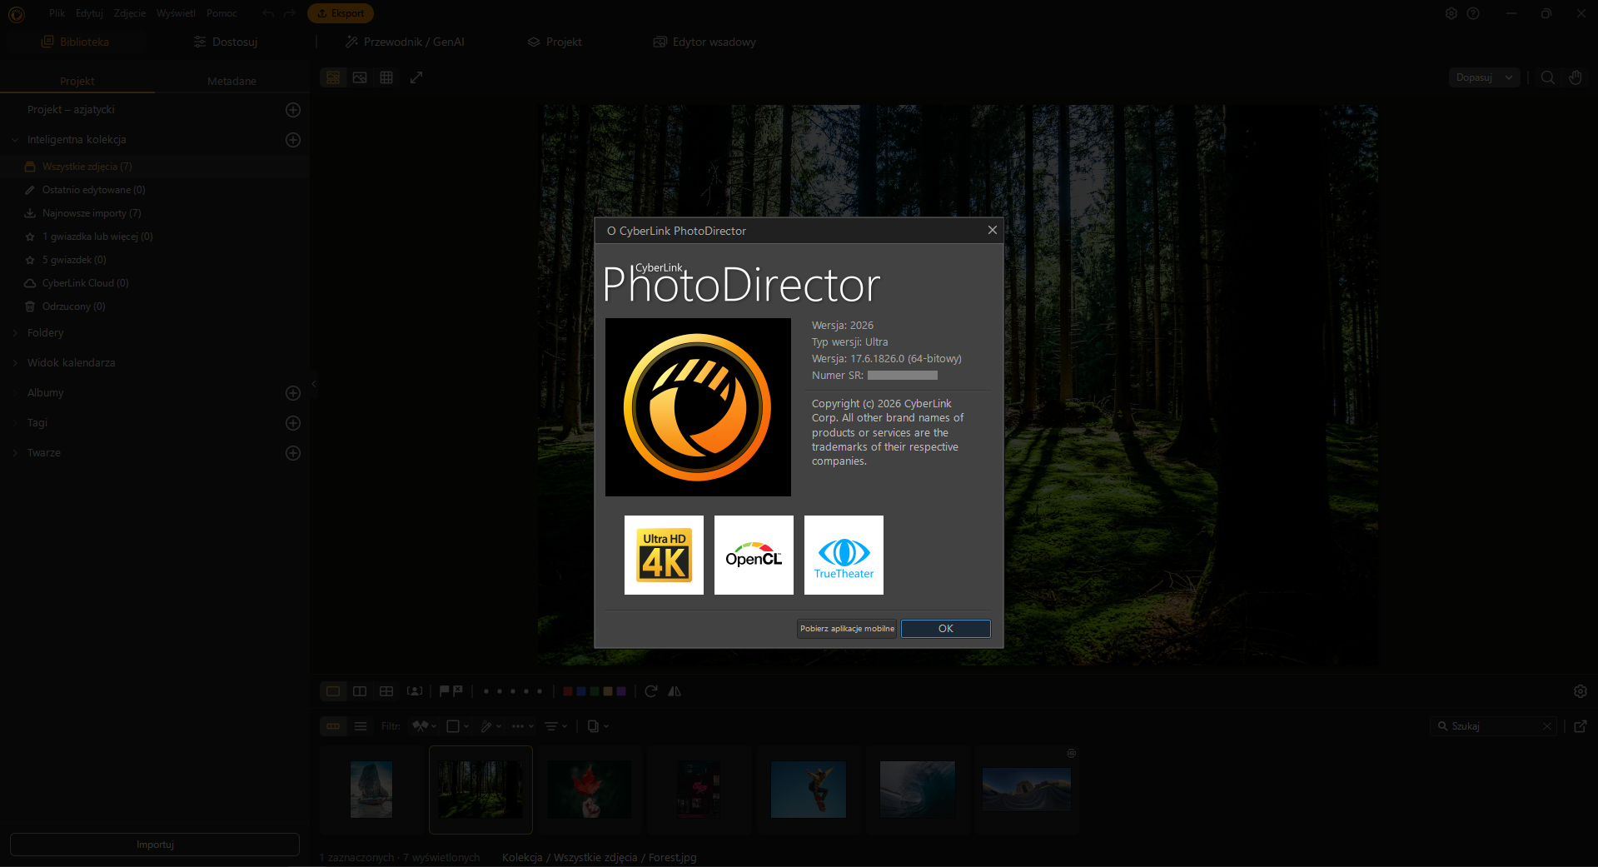Image resolution: width=1598 pixels, height=867 pixels.
Task: Open the Projekt module tab
Action: (x=555, y=42)
